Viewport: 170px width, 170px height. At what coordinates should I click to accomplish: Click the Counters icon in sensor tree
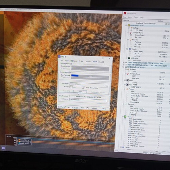point(125,117)
